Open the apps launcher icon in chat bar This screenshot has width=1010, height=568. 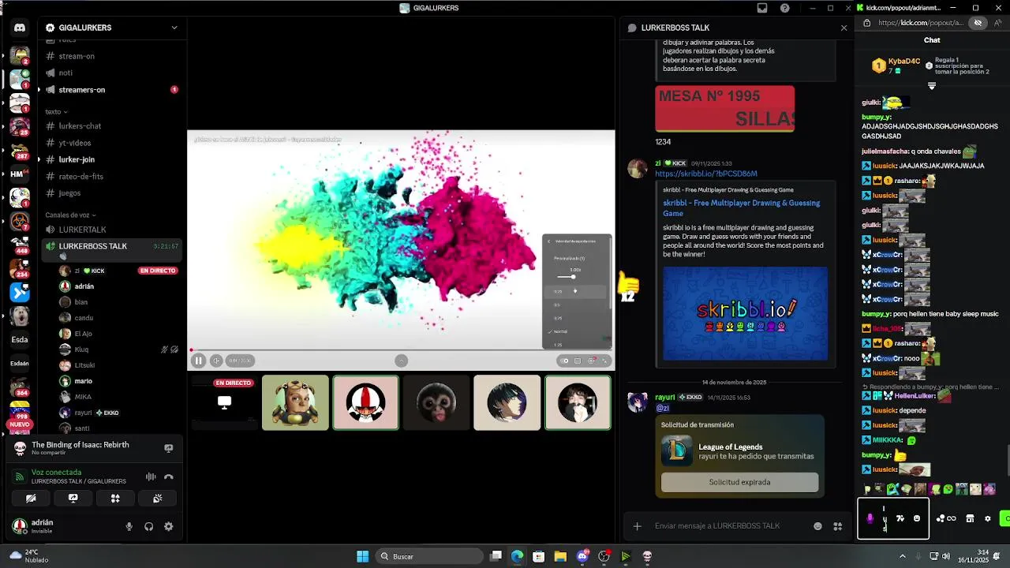pos(837,526)
